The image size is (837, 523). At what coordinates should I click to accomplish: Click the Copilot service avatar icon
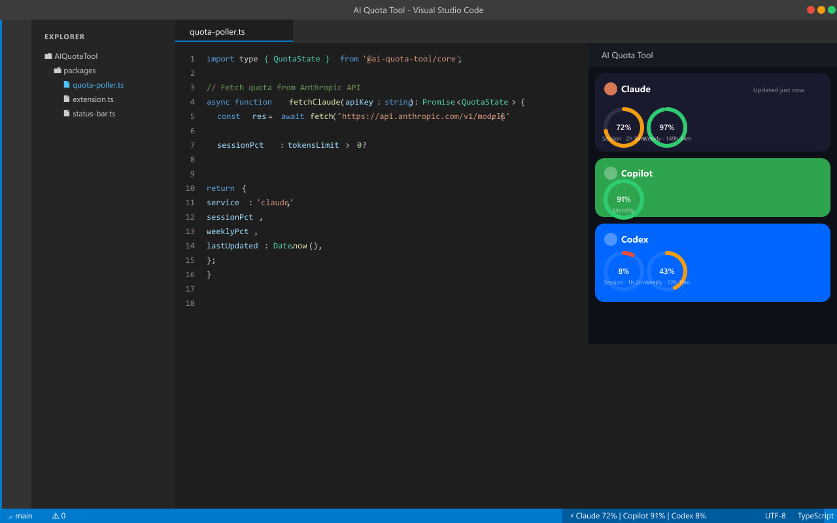(611, 173)
